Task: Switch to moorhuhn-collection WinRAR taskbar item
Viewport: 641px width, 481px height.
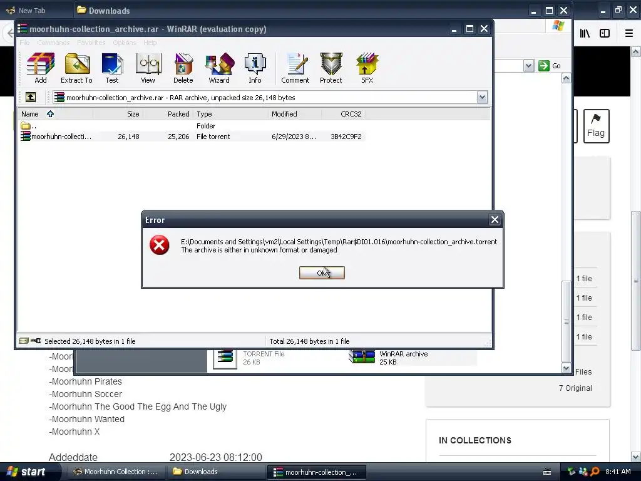Action: pos(316,472)
